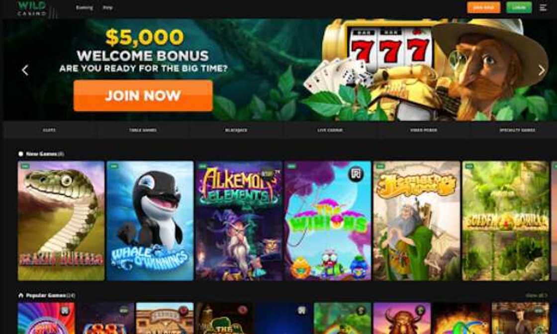Open the Table Games category tab
The width and height of the screenshot is (557, 334).
142,130
